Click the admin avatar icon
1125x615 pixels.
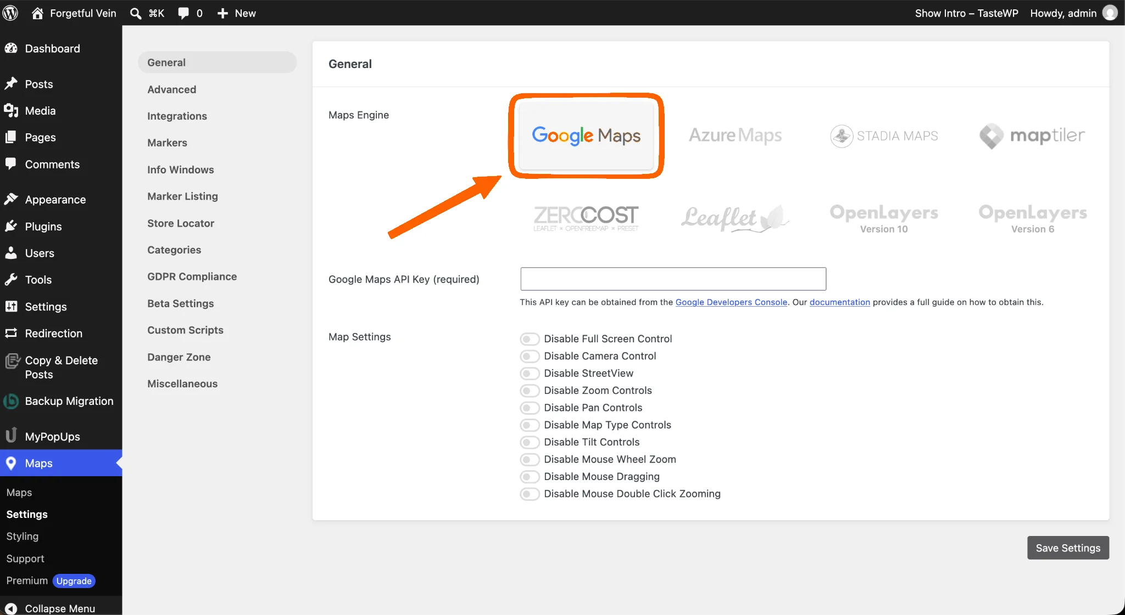coord(1110,13)
